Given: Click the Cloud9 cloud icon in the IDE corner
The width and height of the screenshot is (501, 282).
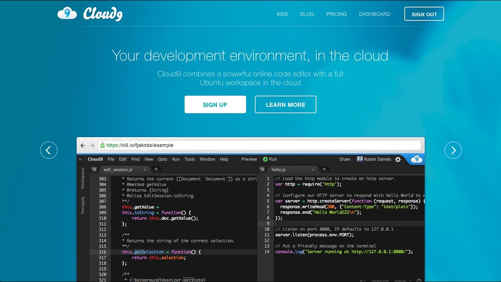Looking at the screenshot, I should coord(416,159).
